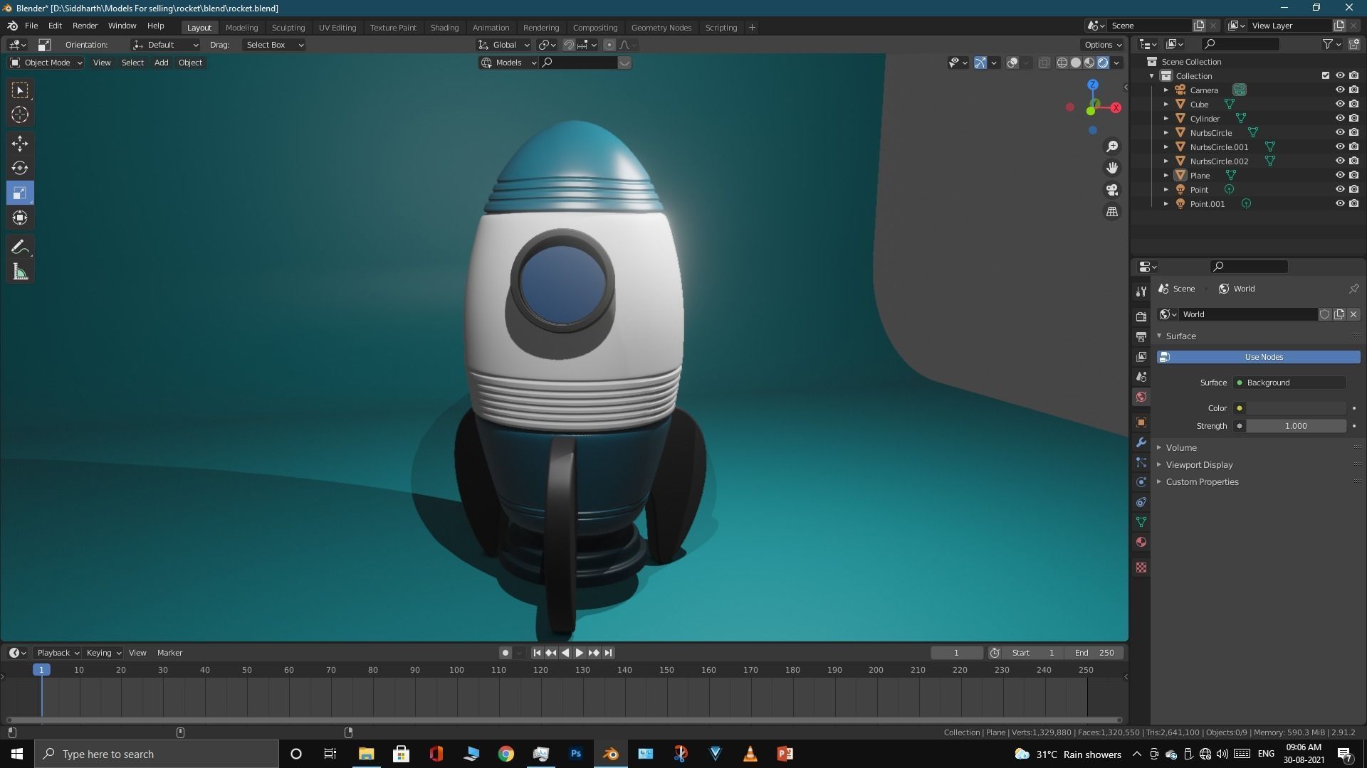Screen dimensions: 1367x768
Task: Uncheck the Collection exclude checkbox
Action: (1325, 75)
